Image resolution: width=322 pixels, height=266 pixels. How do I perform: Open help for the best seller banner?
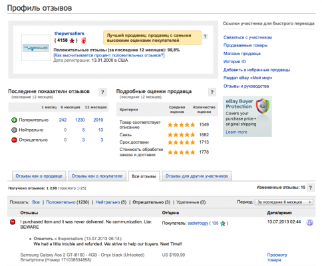[205, 37]
